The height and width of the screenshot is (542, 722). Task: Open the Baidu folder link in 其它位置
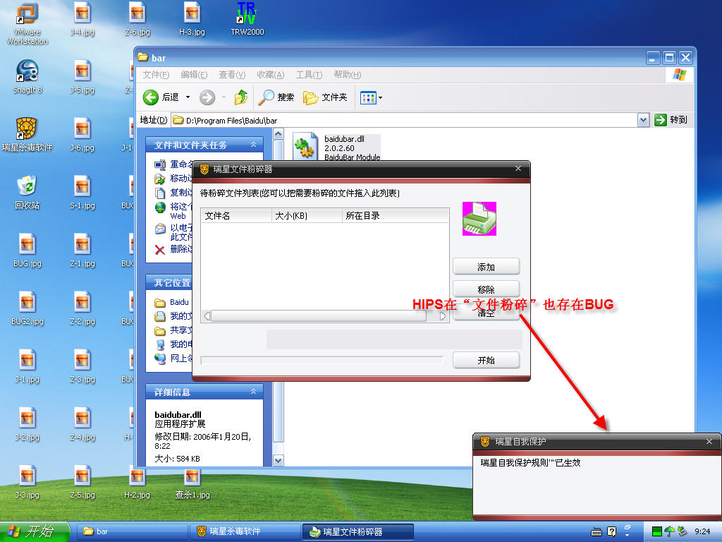tap(179, 302)
